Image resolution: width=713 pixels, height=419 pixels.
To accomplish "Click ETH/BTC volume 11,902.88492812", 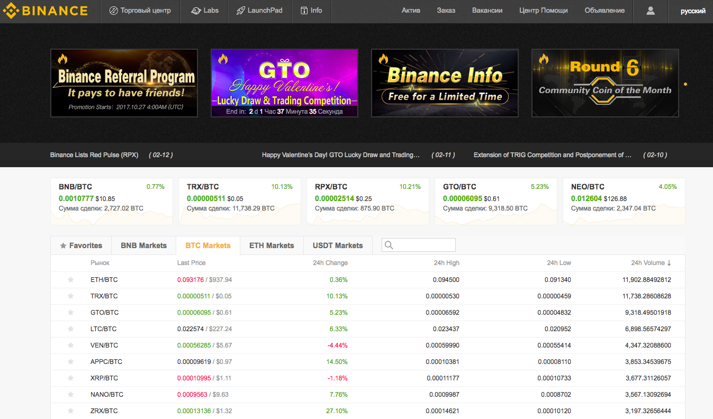I will [x=647, y=280].
